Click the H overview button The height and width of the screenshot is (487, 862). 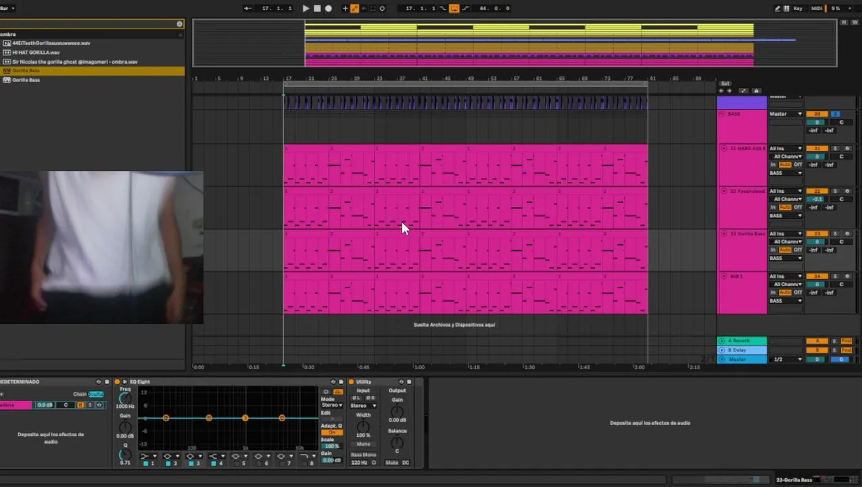844,22
